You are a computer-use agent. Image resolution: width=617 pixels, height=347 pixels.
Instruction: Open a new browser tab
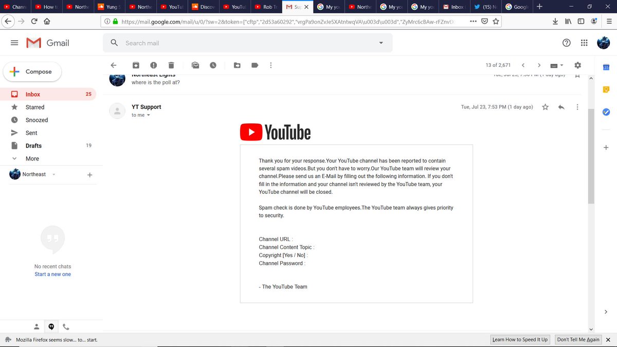[539, 7]
